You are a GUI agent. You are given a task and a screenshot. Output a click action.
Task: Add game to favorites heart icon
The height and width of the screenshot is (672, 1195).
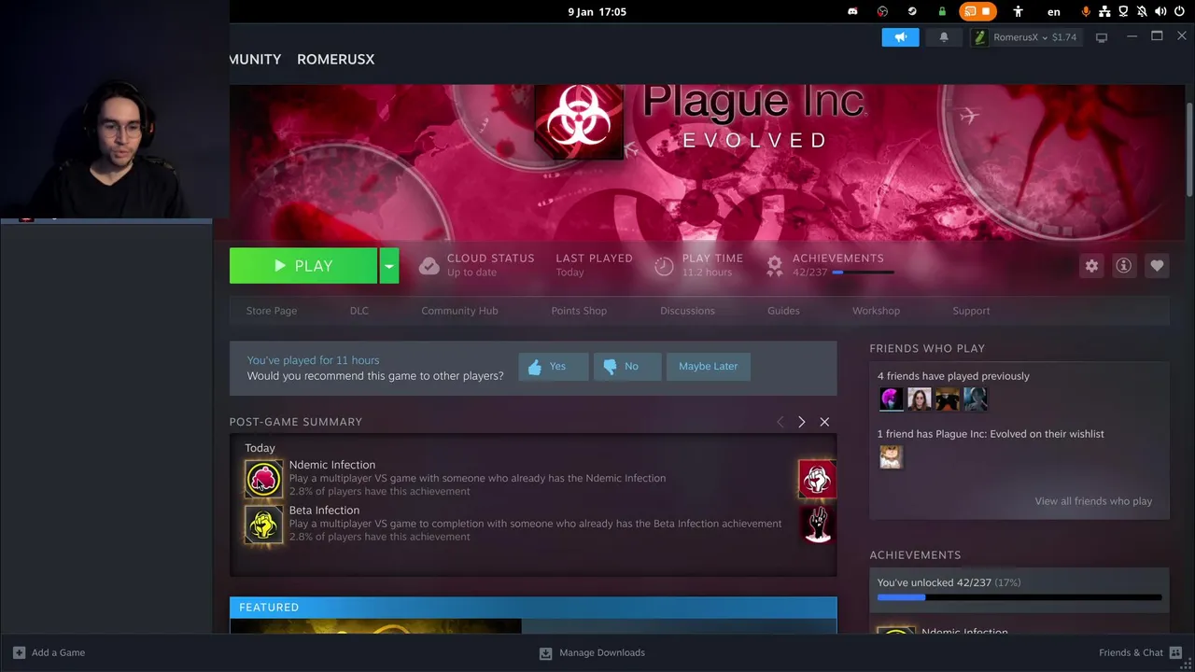(x=1157, y=266)
